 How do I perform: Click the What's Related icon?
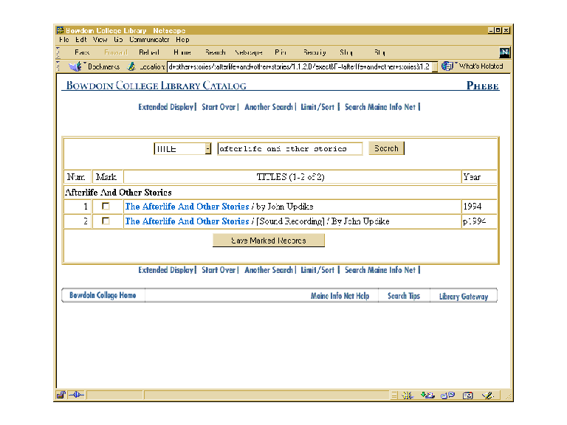(x=447, y=66)
